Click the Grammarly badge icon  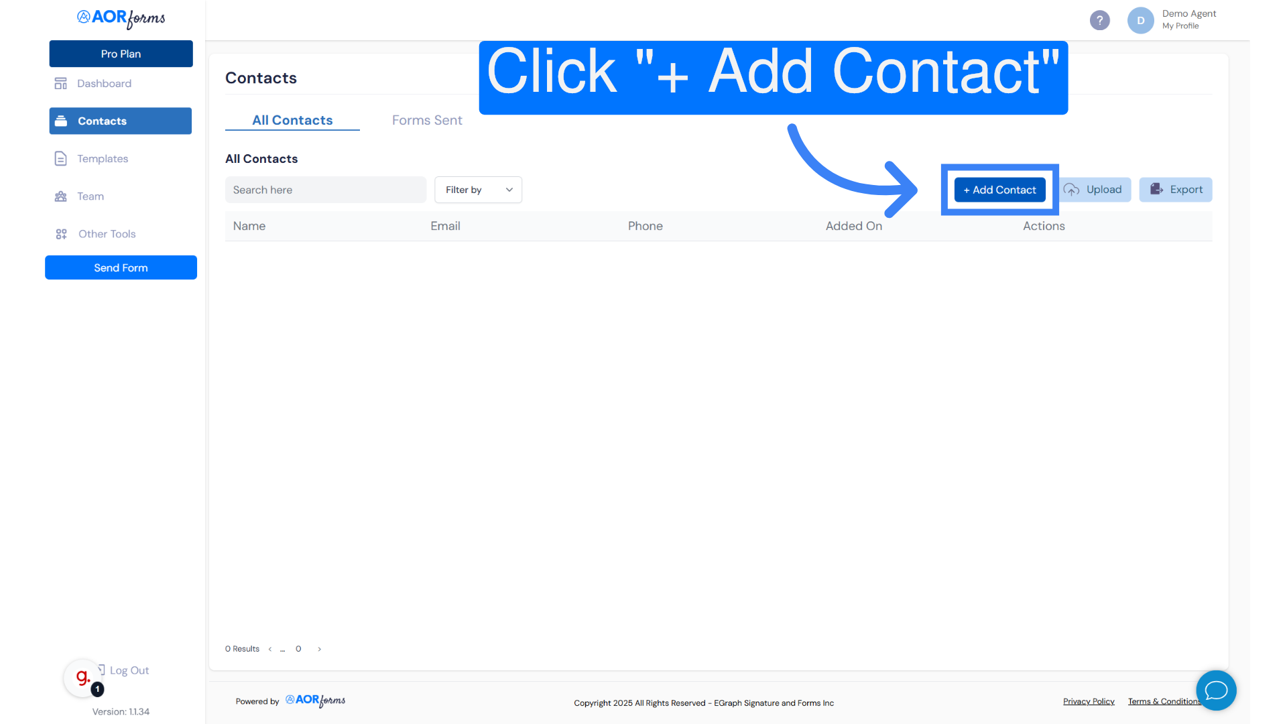pyautogui.click(x=82, y=678)
